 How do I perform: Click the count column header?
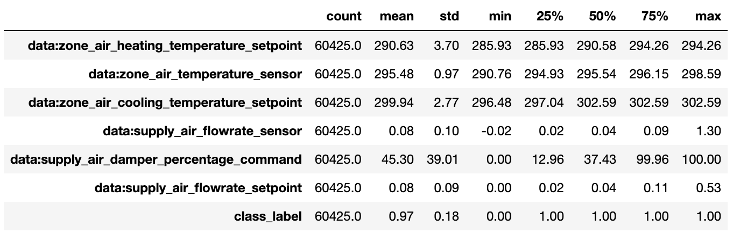344,17
